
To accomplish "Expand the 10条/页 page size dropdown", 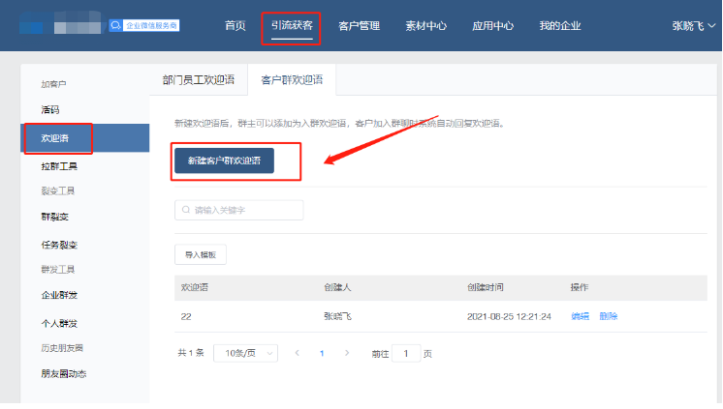I will click(245, 354).
